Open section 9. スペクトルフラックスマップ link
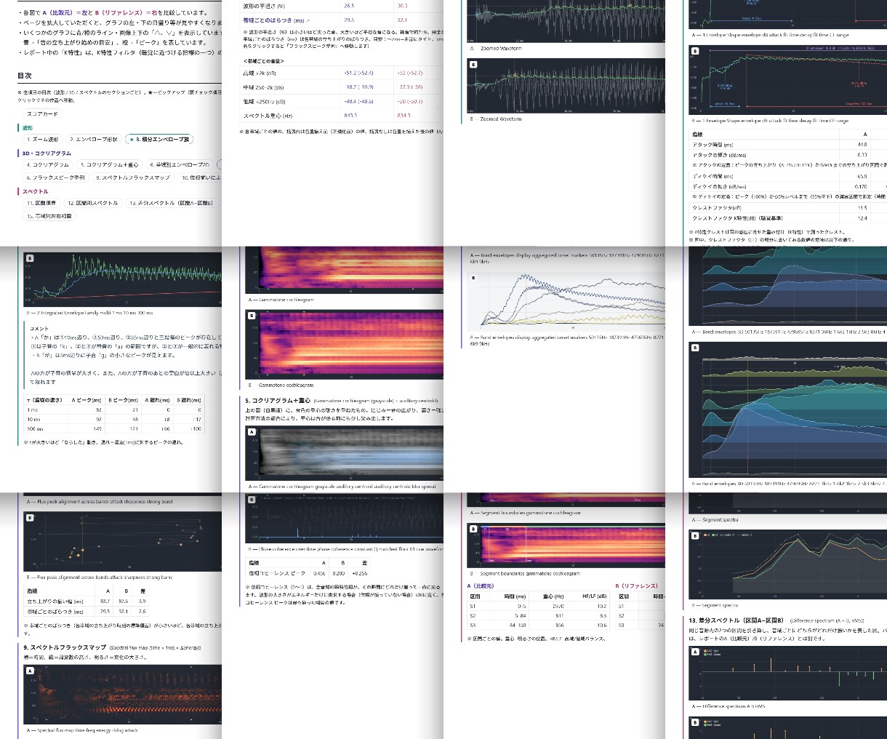This screenshot has height=739, width=887. click(x=133, y=177)
